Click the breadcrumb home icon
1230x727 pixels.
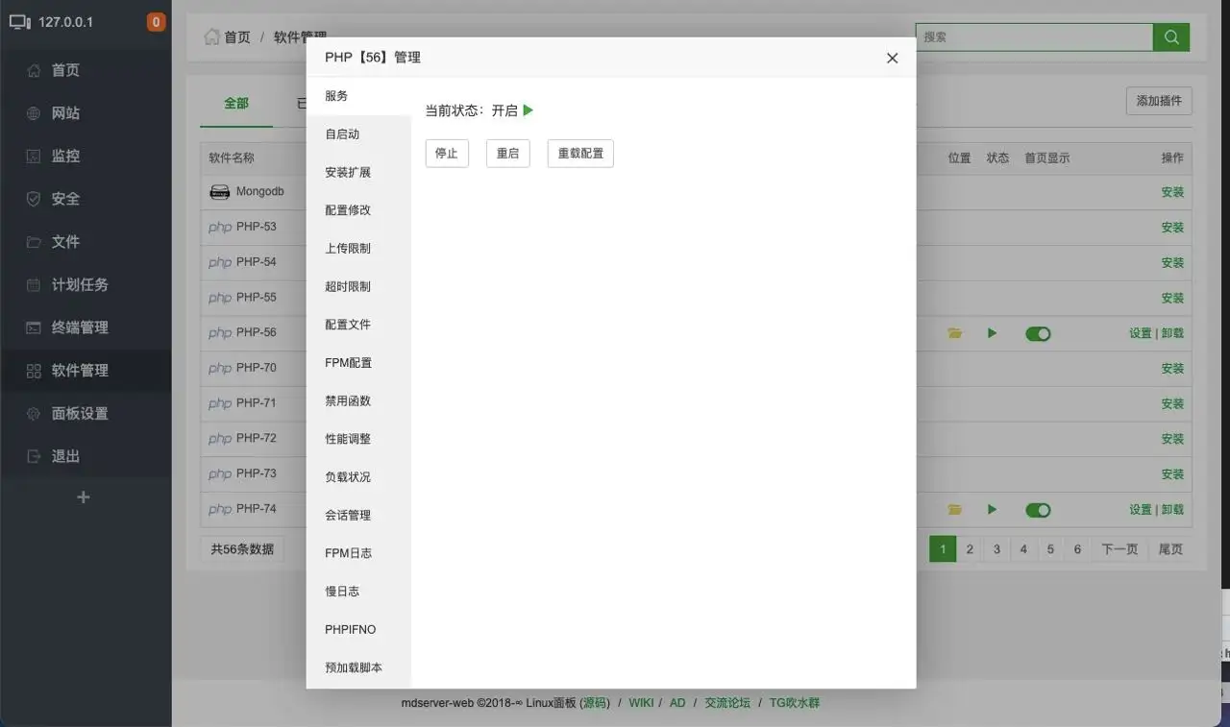(211, 36)
